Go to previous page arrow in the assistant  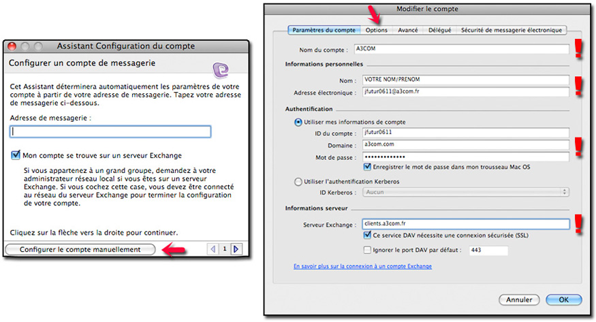[x=213, y=249]
